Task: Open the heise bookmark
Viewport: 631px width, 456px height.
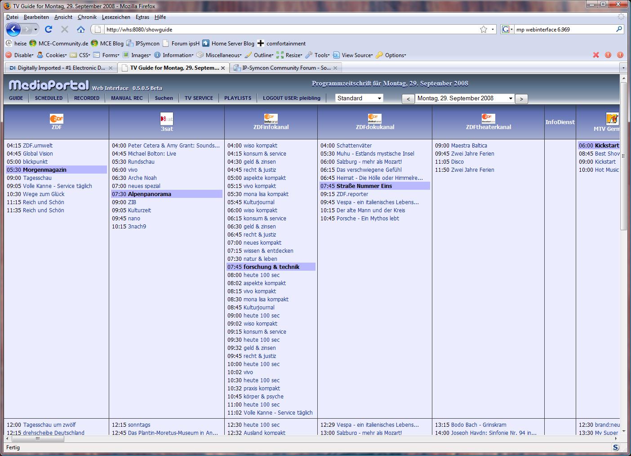Action: click(x=16, y=44)
